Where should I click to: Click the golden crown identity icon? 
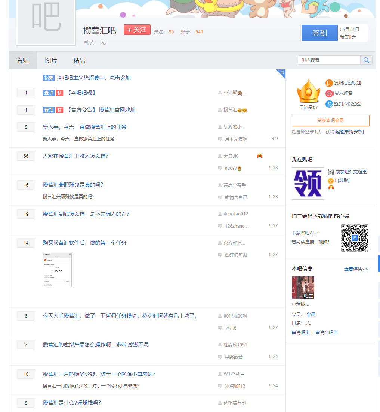pos(309,91)
